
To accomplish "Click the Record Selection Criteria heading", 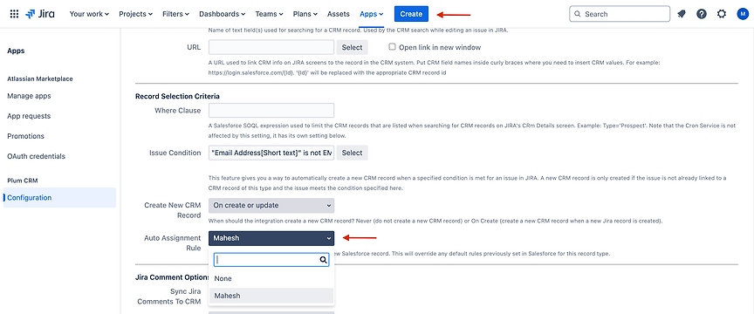I will coord(177,96).
